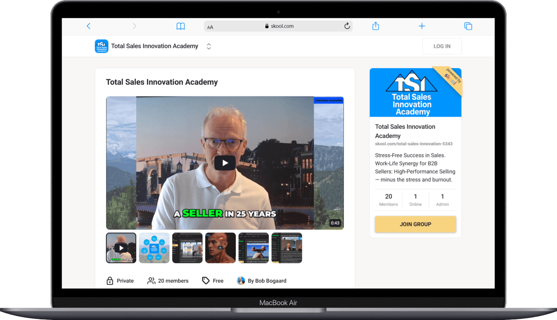Viewport: 557px width, 320px height.
Task: Click the Private lock icon
Action: (110, 281)
